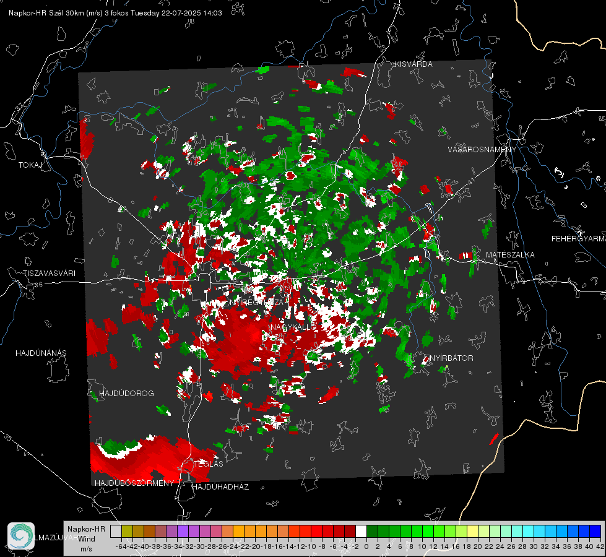Click the HAJDÚDOROG label

pyautogui.click(x=126, y=394)
